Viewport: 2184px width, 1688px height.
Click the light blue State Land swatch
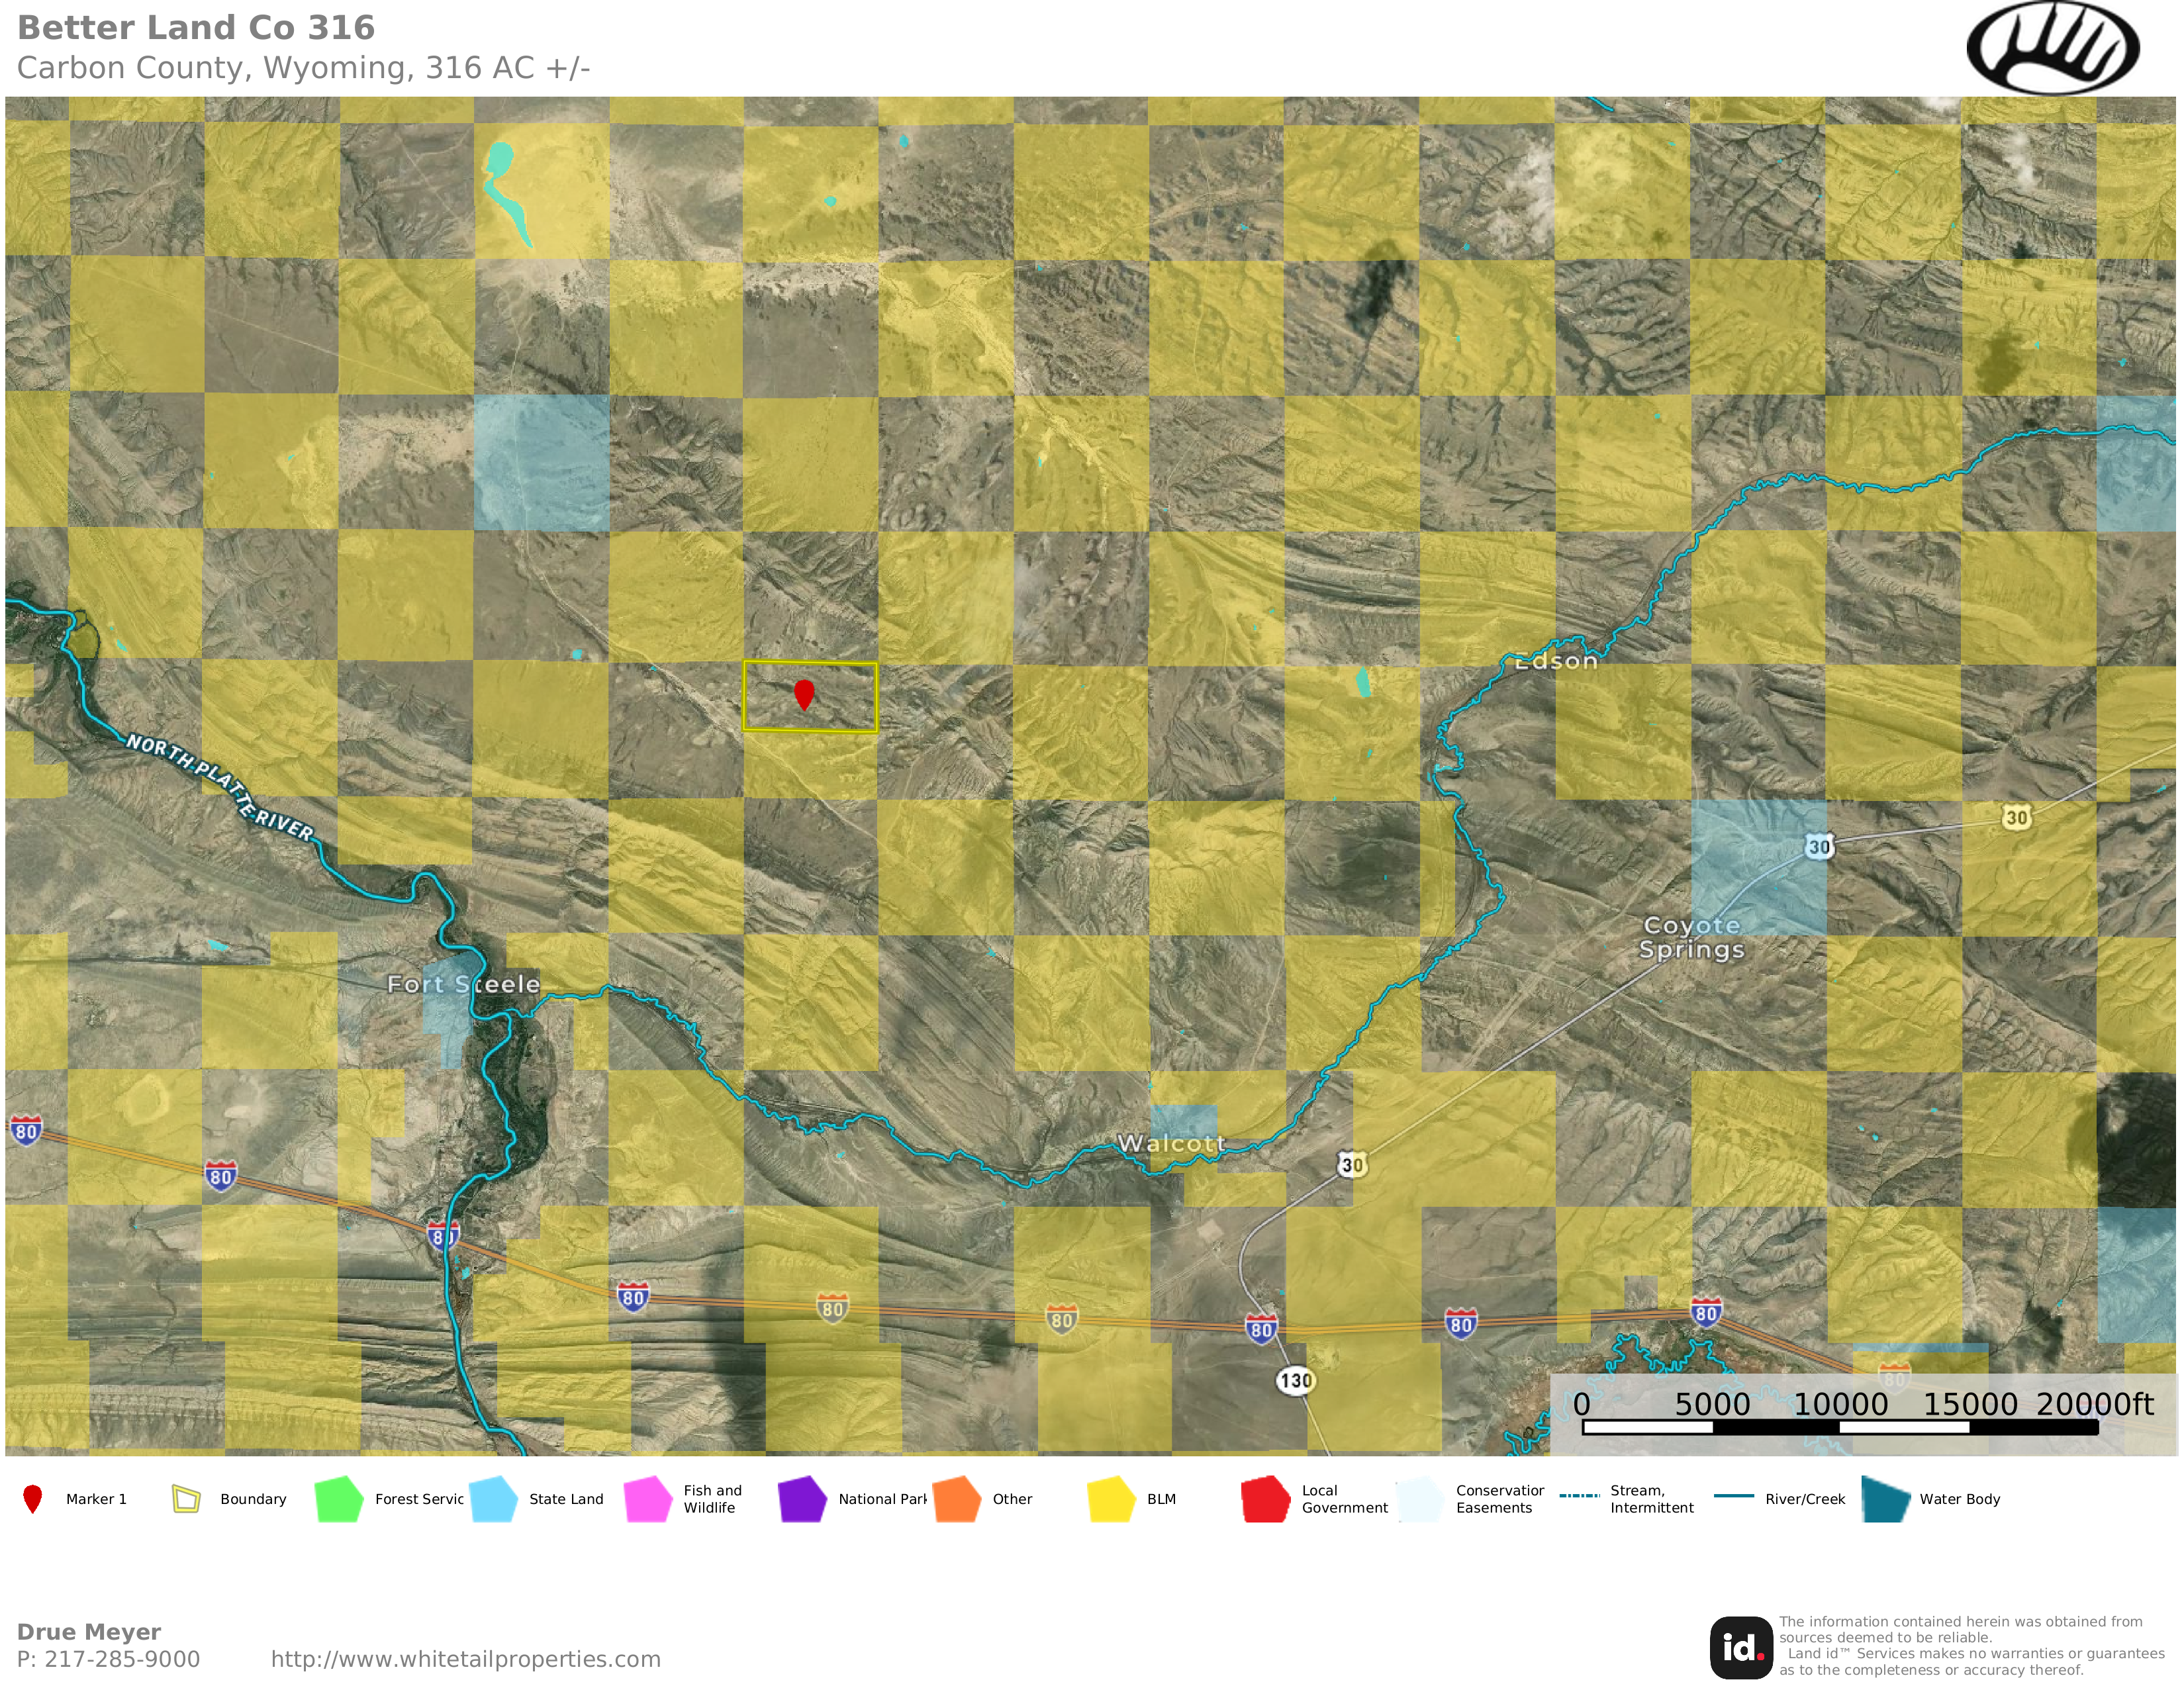493,1499
